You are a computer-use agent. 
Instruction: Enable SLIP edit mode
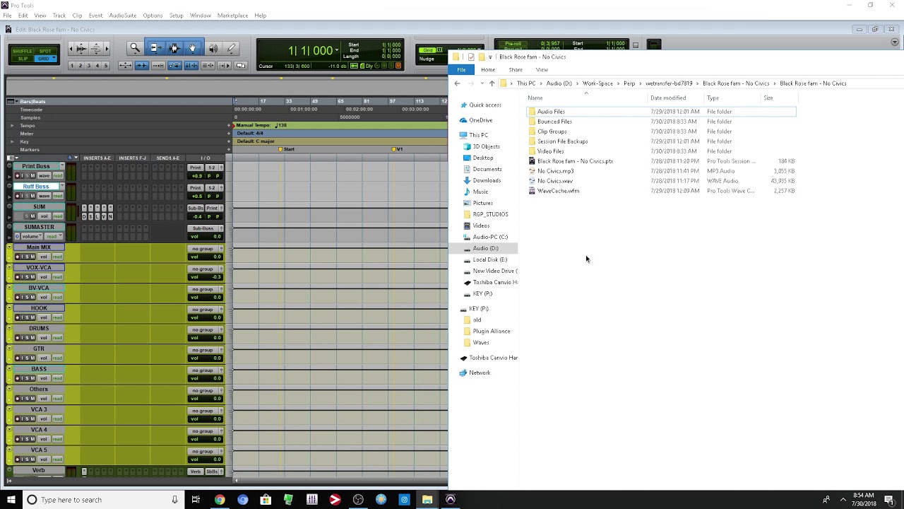click(x=22, y=59)
